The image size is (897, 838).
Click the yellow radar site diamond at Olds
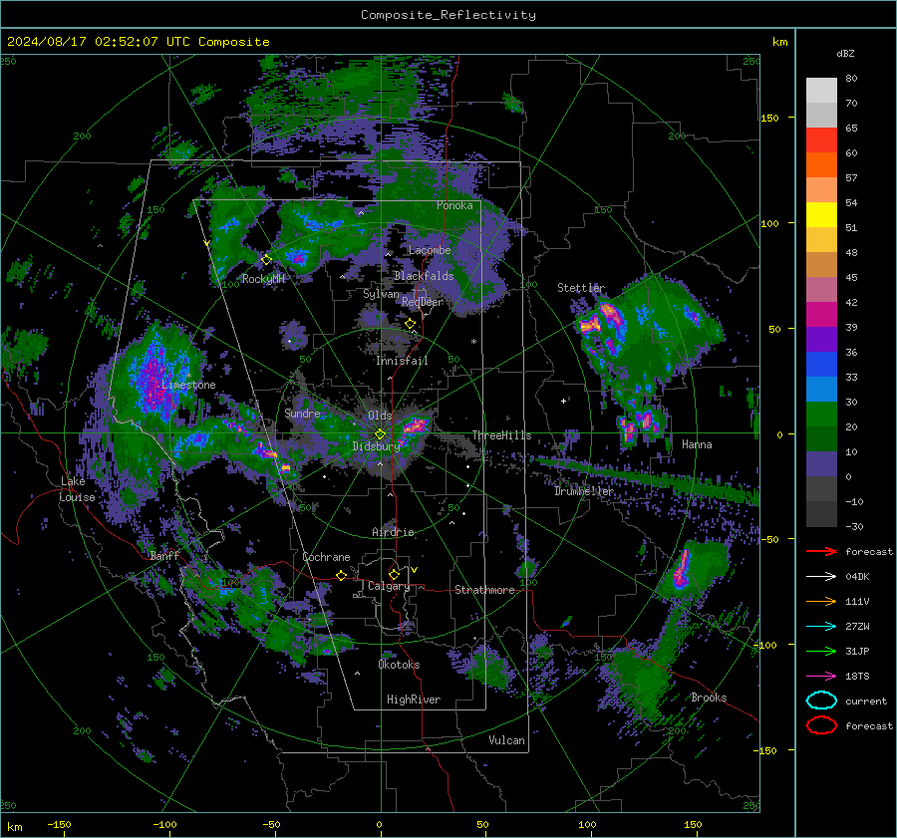click(x=380, y=434)
